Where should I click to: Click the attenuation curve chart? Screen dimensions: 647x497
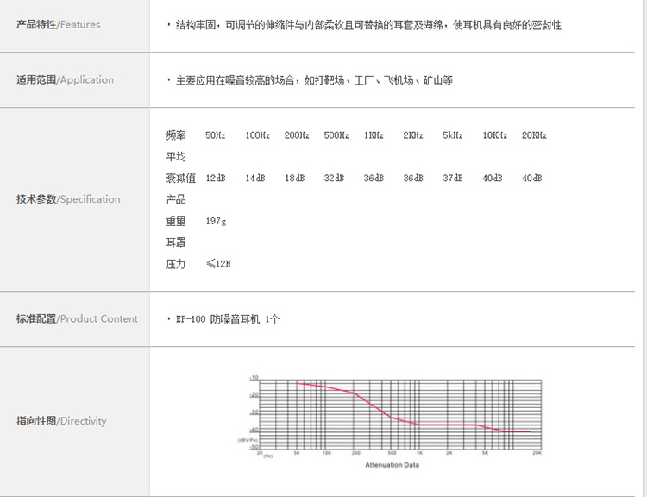[397, 413]
